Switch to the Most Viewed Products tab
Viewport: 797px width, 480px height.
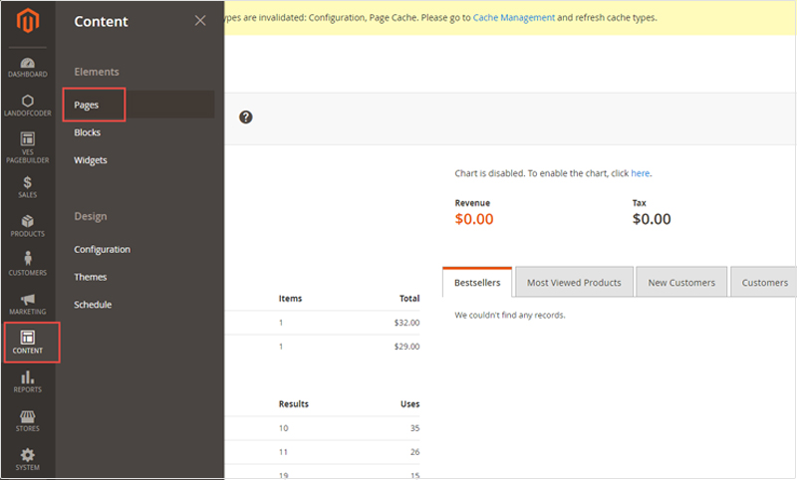[x=575, y=282]
